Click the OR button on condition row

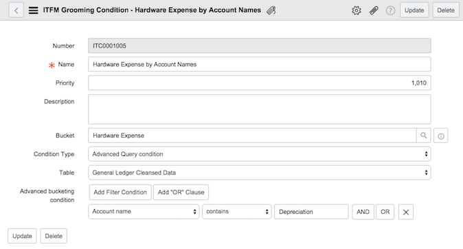tap(385, 212)
